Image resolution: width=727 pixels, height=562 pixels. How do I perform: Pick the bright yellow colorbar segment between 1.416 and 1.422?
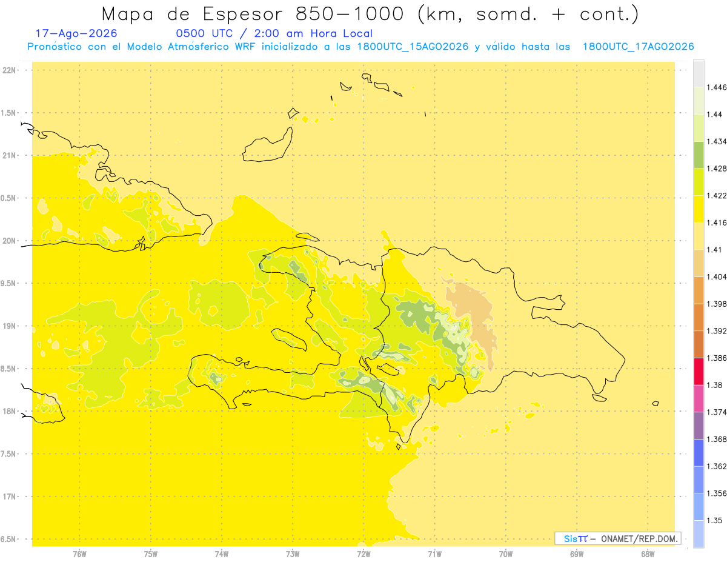(x=699, y=209)
